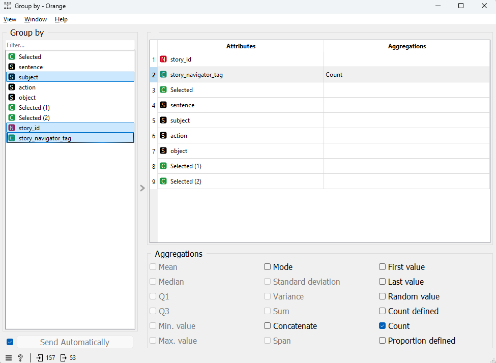Click the Send Automatically button
Viewport: 496px width, 363px height.
75,342
